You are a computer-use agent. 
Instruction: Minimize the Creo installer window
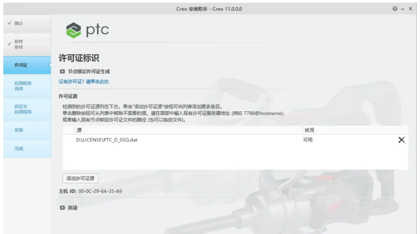(x=402, y=9)
